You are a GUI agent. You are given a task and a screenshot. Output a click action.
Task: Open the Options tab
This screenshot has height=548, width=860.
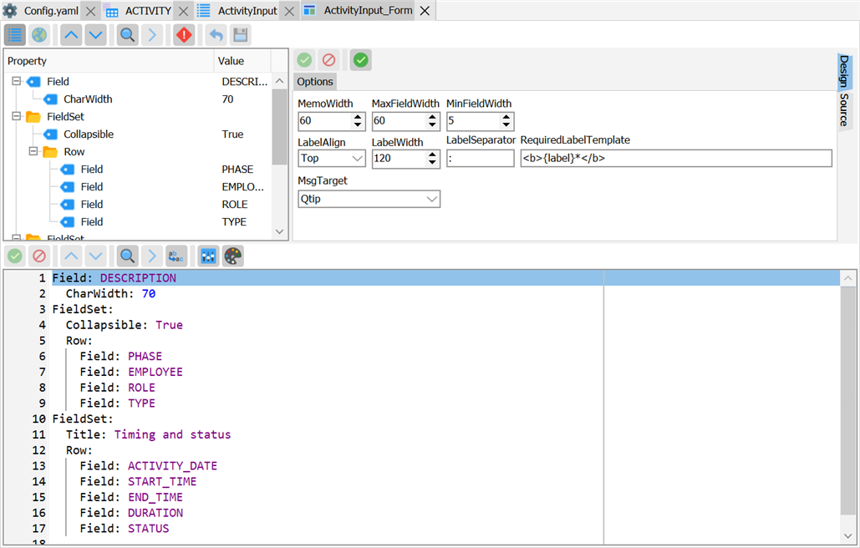pos(315,82)
